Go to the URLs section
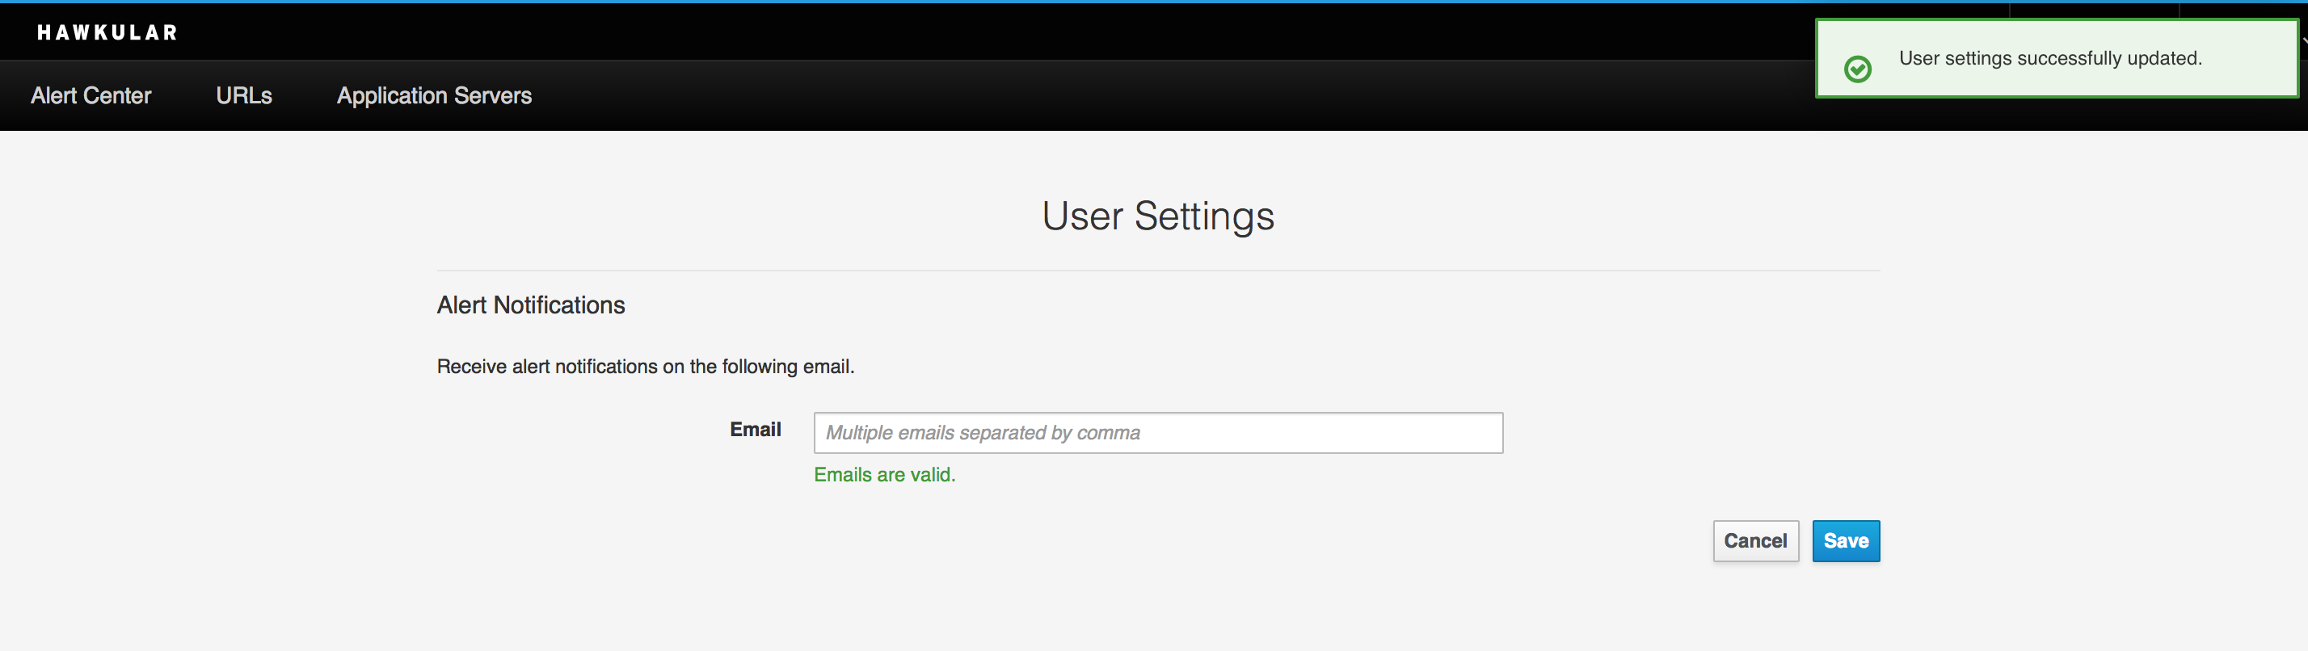The height and width of the screenshot is (651, 2308). pos(244,96)
